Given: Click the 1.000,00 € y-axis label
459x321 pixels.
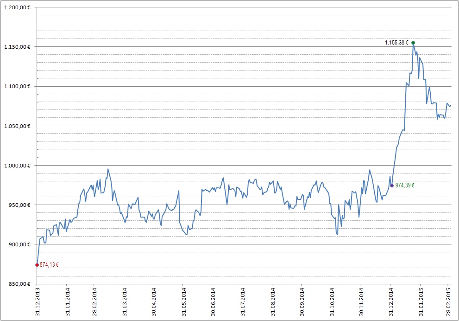Looking at the screenshot, I should pos(17,166).
